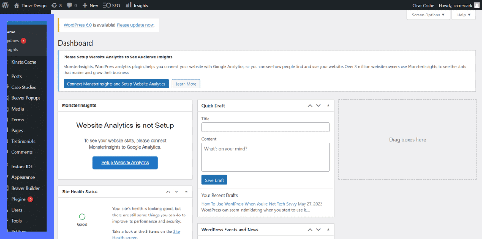Move Quick Draft widget down with arrow

click(318, 106)
